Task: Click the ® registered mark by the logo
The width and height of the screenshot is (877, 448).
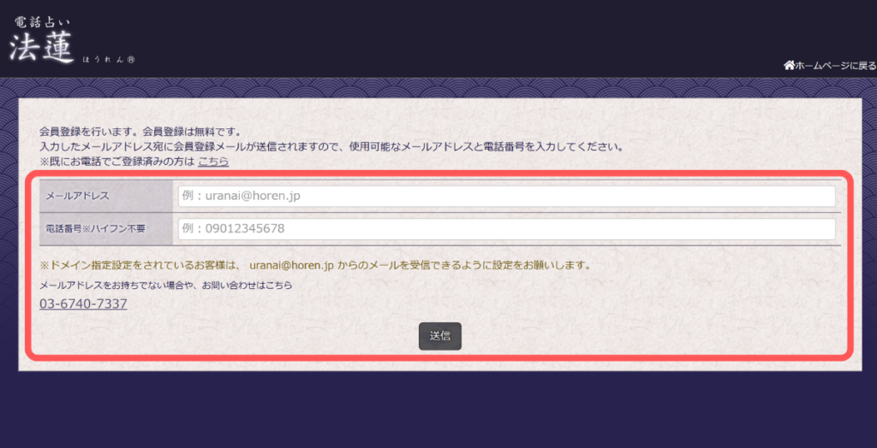Action: tap(130, 60)
